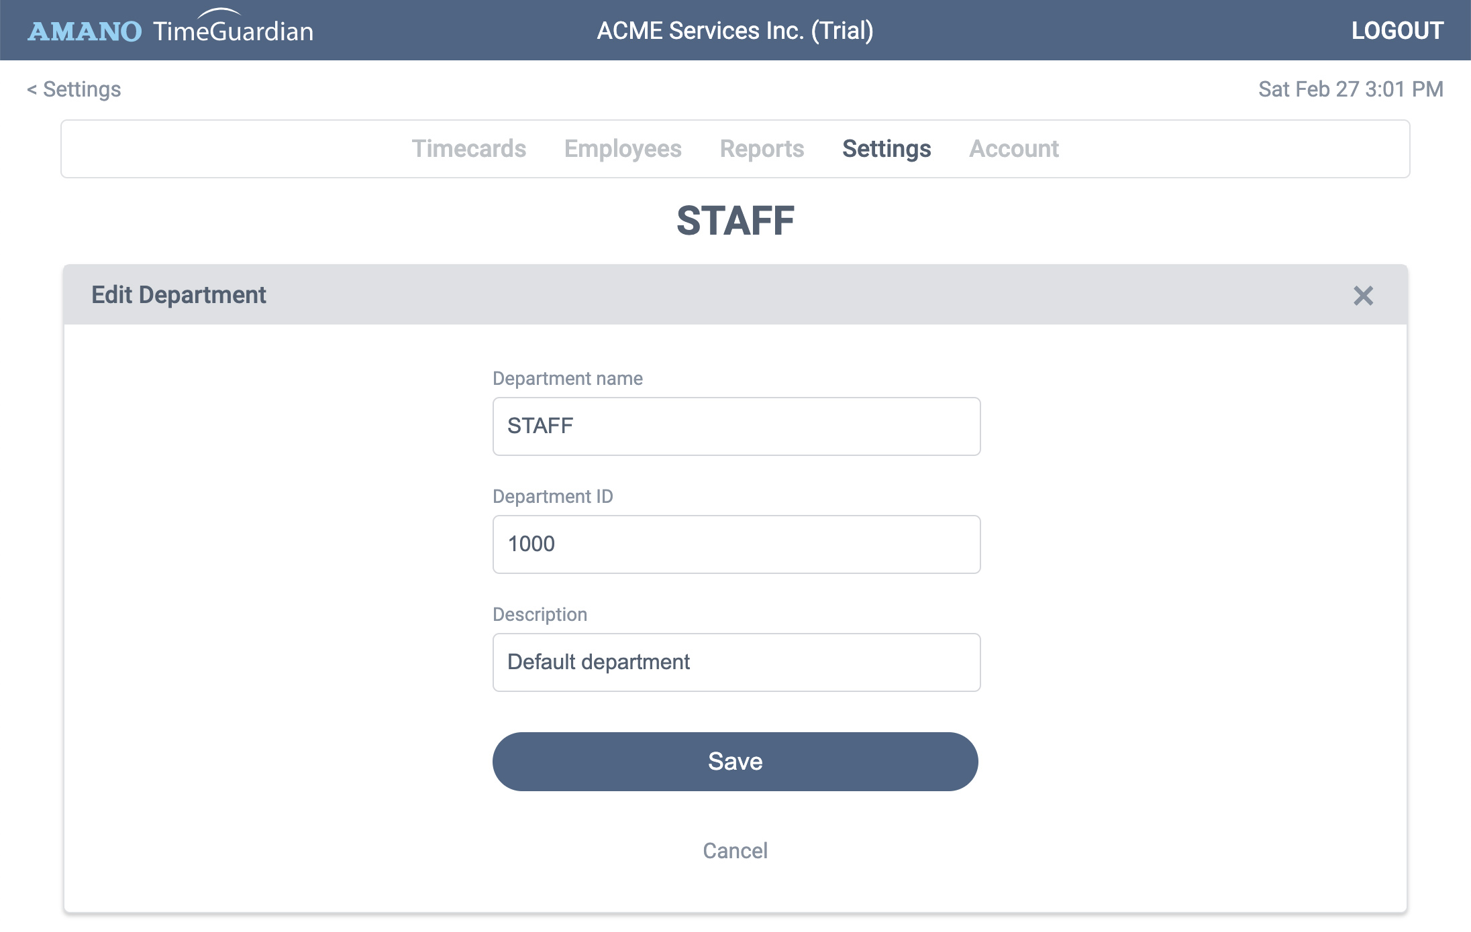Click the 'Department name' label

point(568,379)
